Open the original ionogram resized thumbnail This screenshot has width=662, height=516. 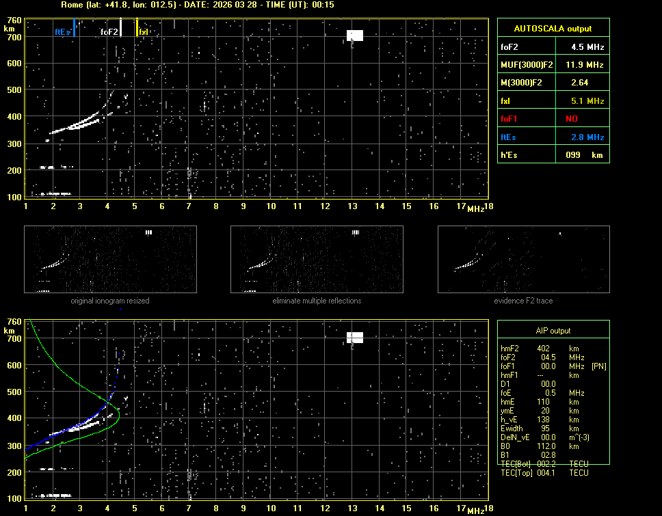(110, 260)
